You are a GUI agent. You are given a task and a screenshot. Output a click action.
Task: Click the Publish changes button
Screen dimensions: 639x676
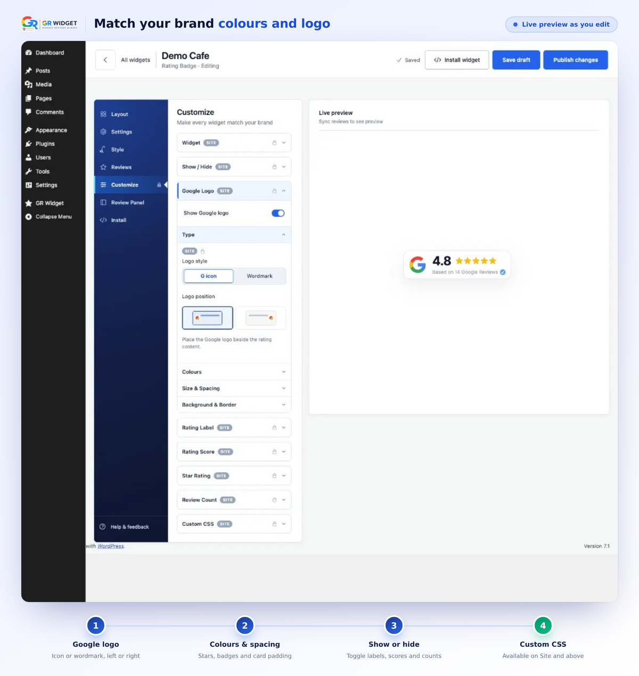(576, 60)
